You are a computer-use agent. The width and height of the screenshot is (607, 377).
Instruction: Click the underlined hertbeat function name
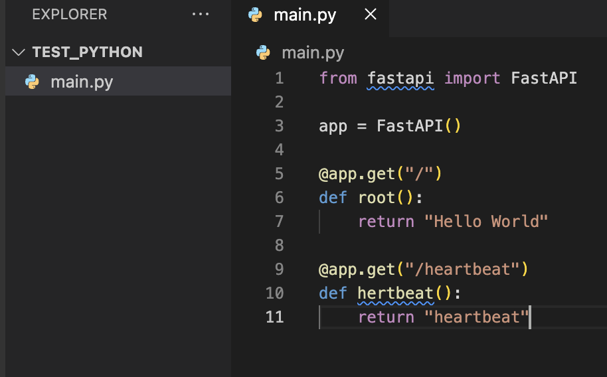click(x=396, y=293)
